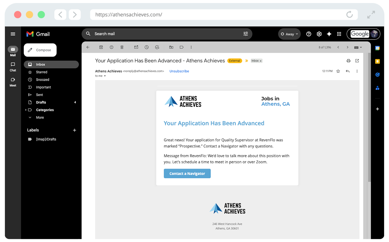The width and height of the screenshot is (389, 242).
Task: Open the Away status dropdown
Action: (289, 34)
